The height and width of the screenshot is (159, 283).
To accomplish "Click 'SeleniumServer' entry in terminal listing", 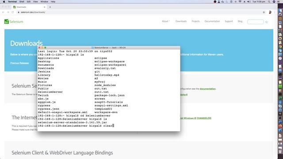I will pyautogui.click(x=50, y=92).
